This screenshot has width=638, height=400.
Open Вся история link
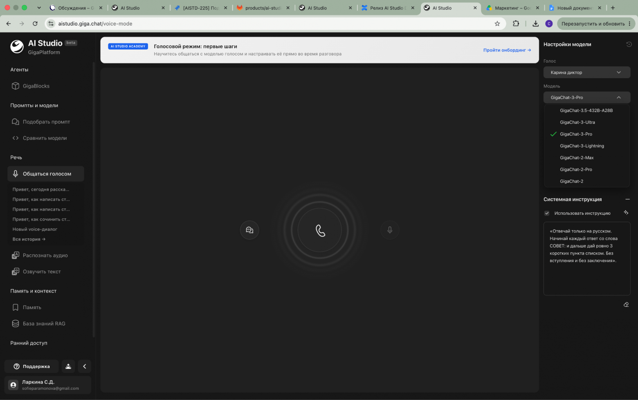point(29,239)
